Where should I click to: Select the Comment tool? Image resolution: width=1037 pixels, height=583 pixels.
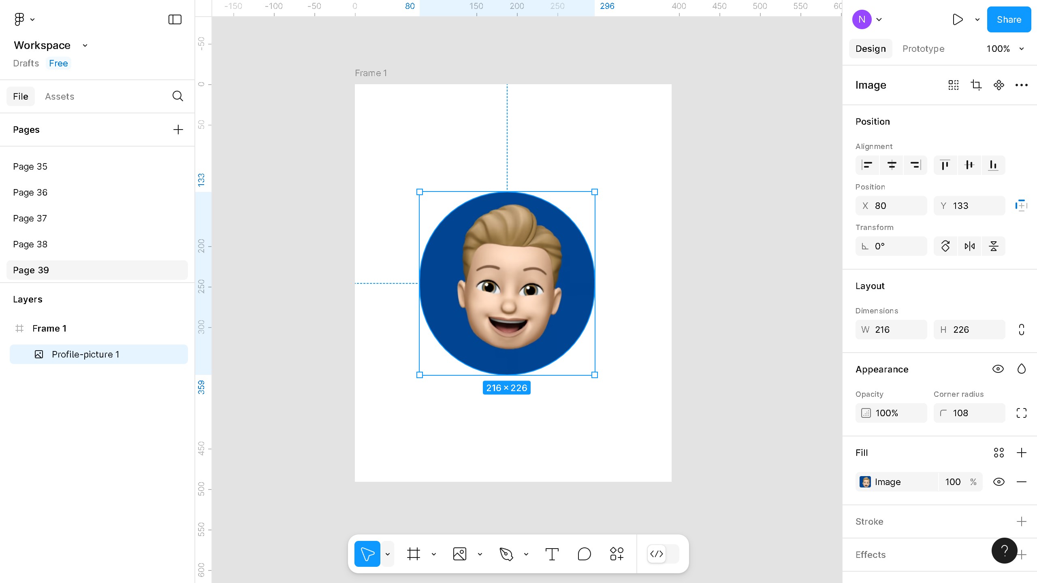tap(584, 554)
